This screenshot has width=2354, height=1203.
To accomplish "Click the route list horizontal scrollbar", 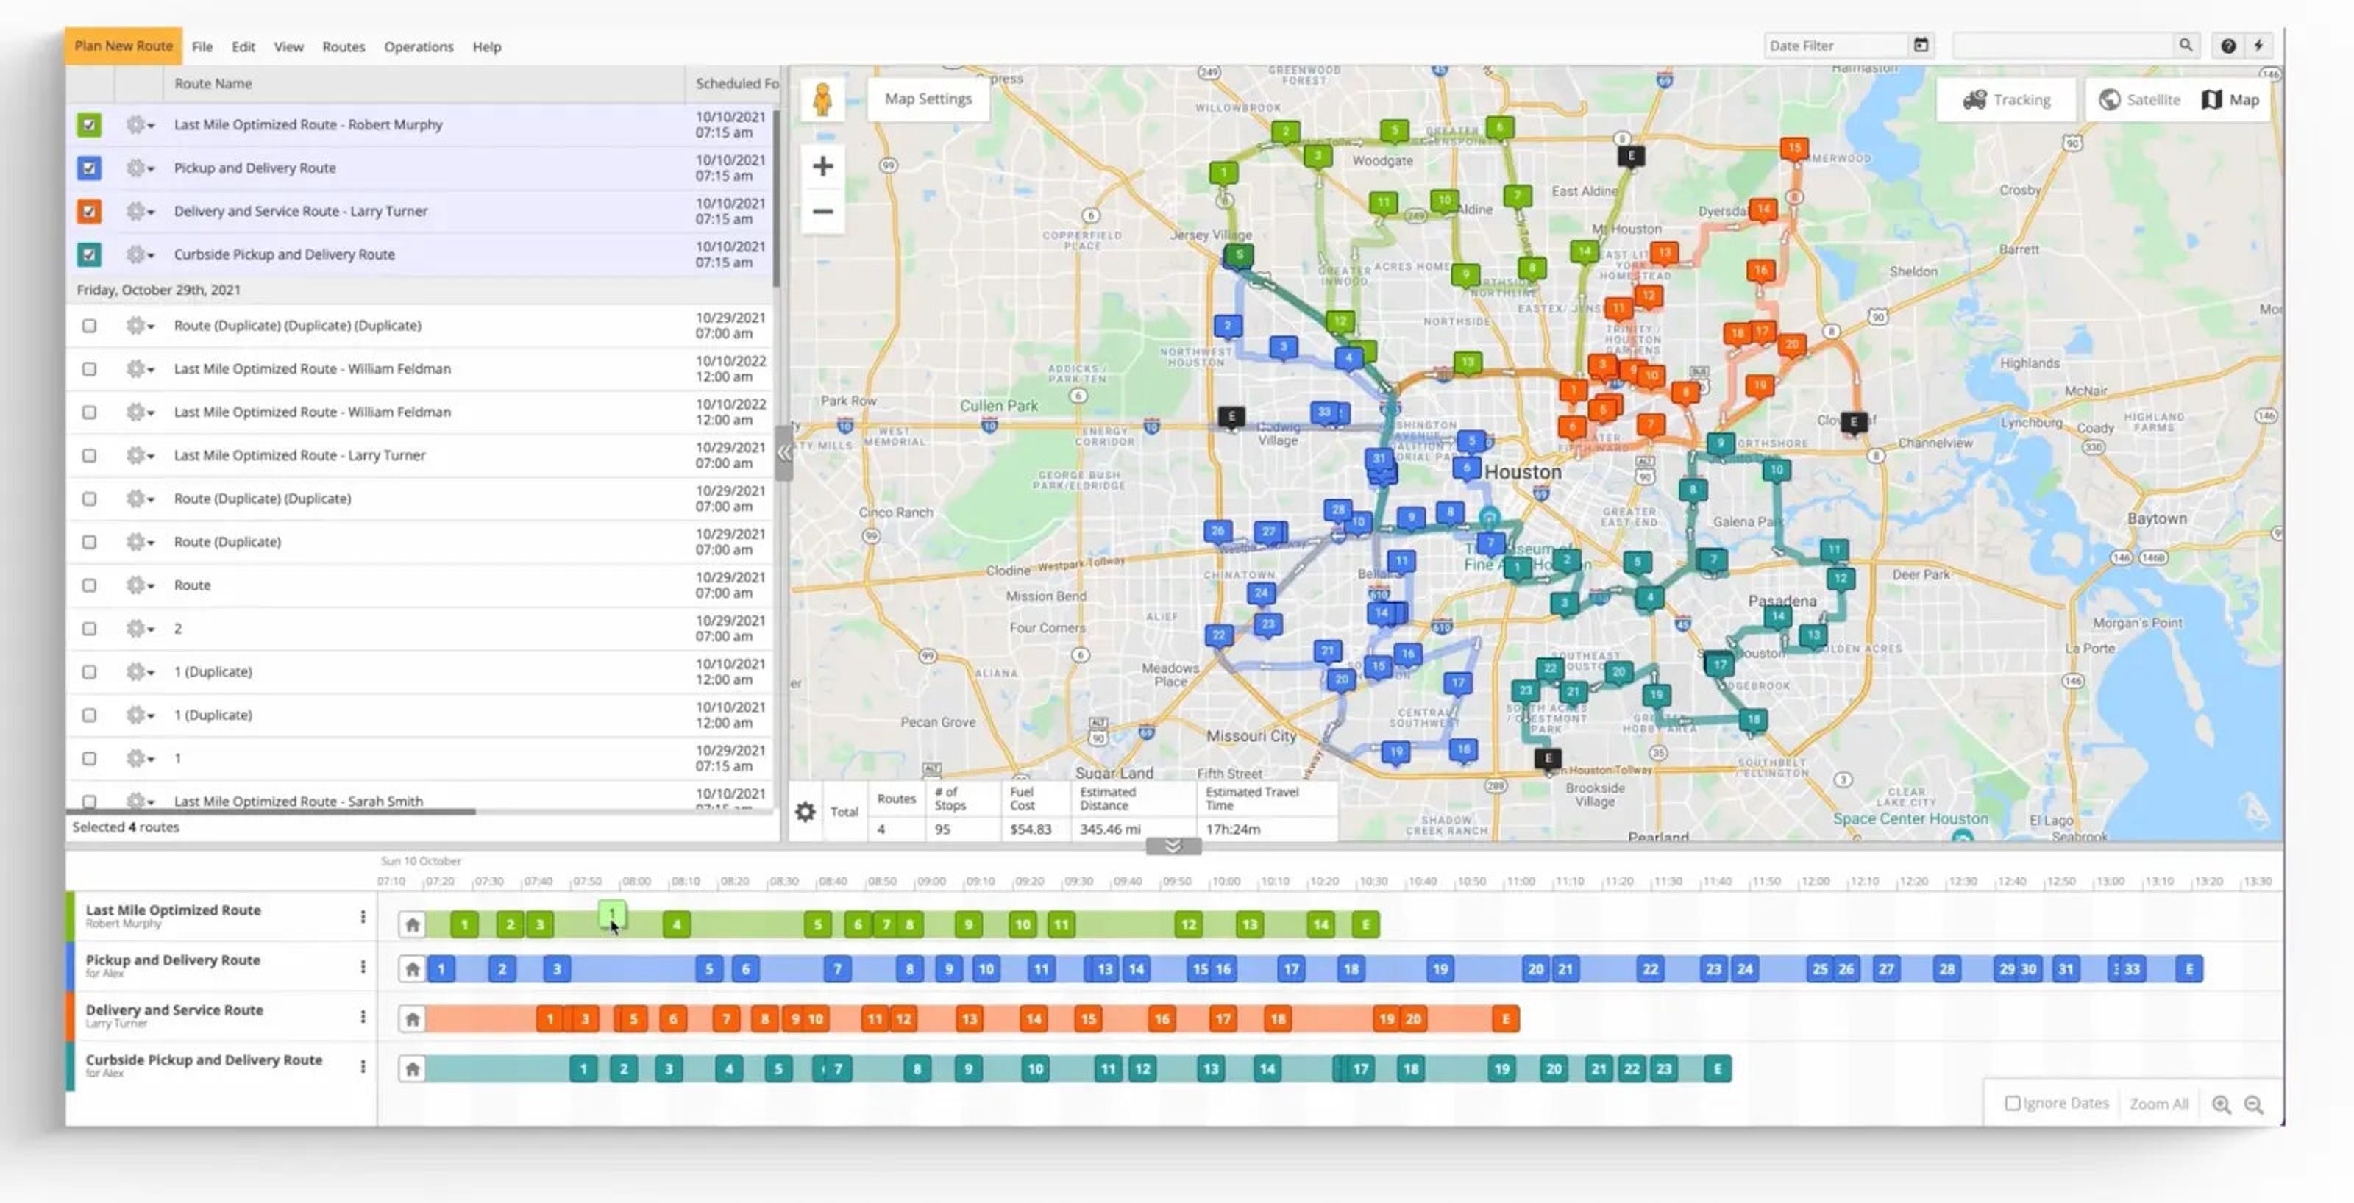I will 271,811.
